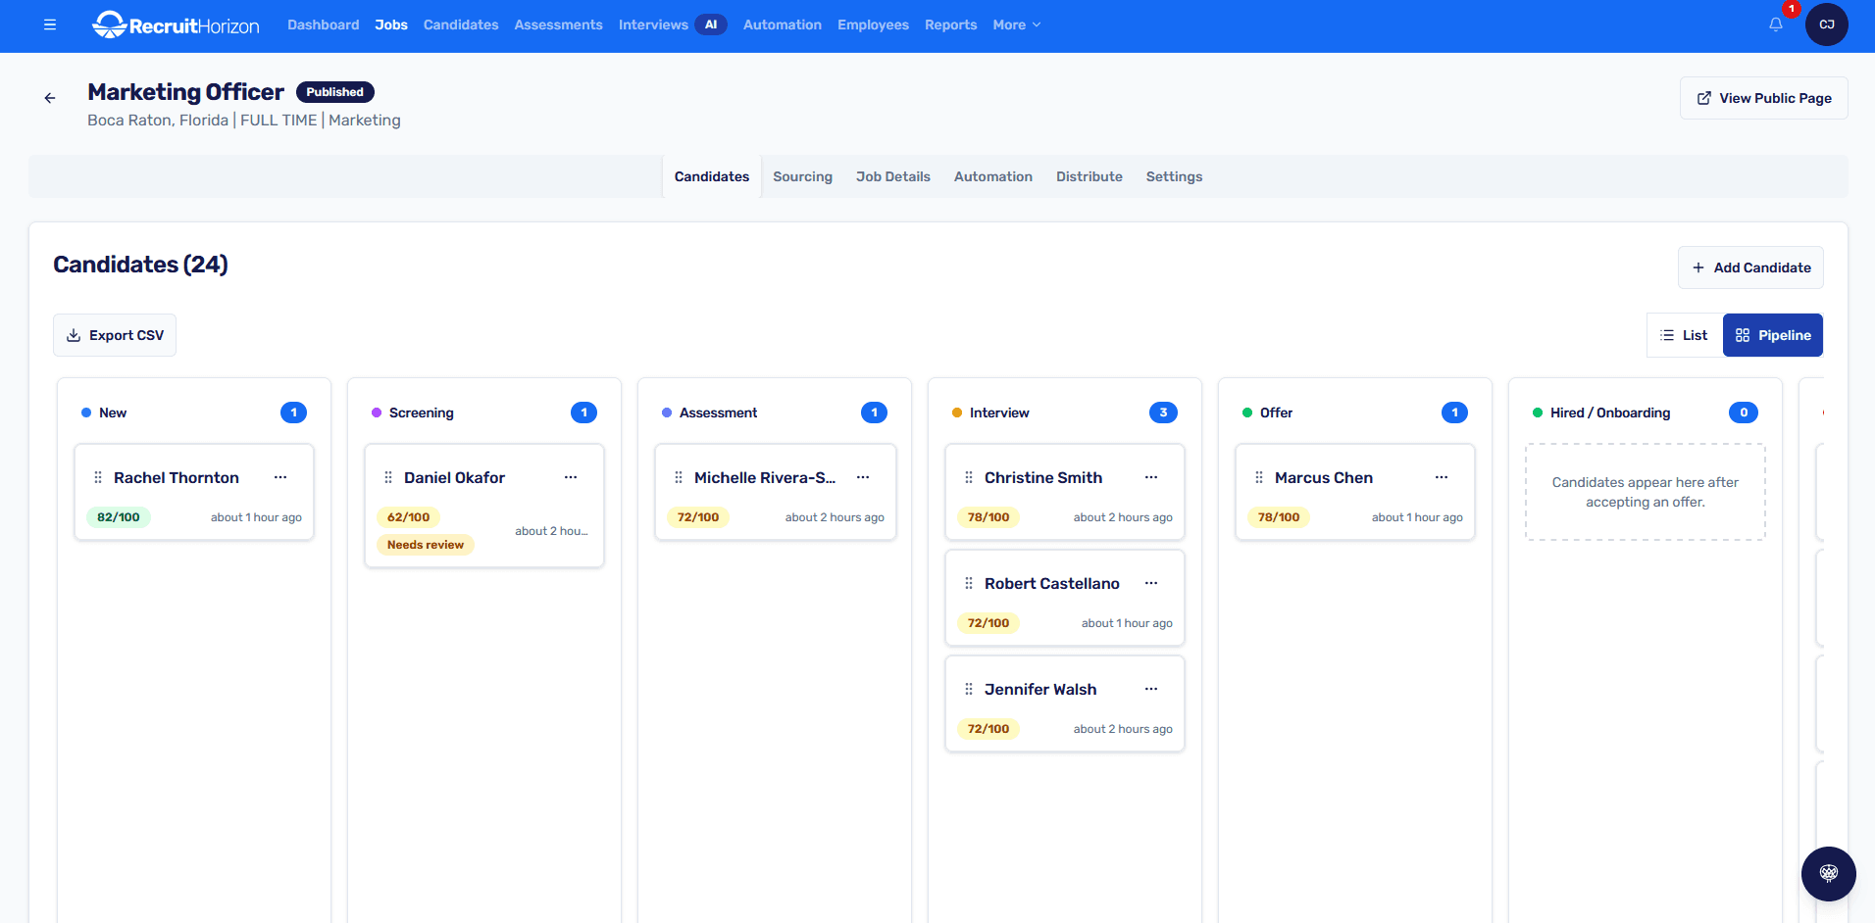The height and width of the screenshot is (923, 1875).
Task: Click Daniel Okafor's 62/100 score badge
Action: pyautogui.click(x=406, y=516)
